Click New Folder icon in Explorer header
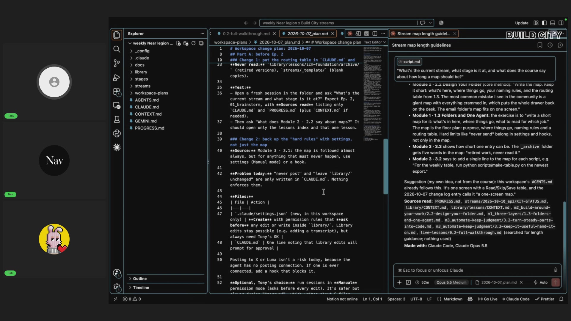Viewport: 571px width, 321px height. [x=186, y=43]
